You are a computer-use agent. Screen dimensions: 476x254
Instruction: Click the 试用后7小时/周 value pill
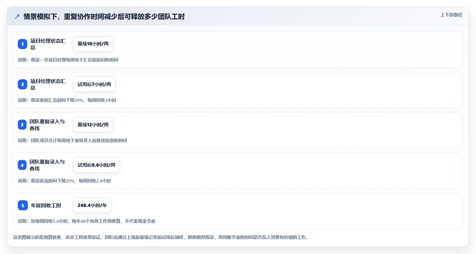(x=94, y=84)
